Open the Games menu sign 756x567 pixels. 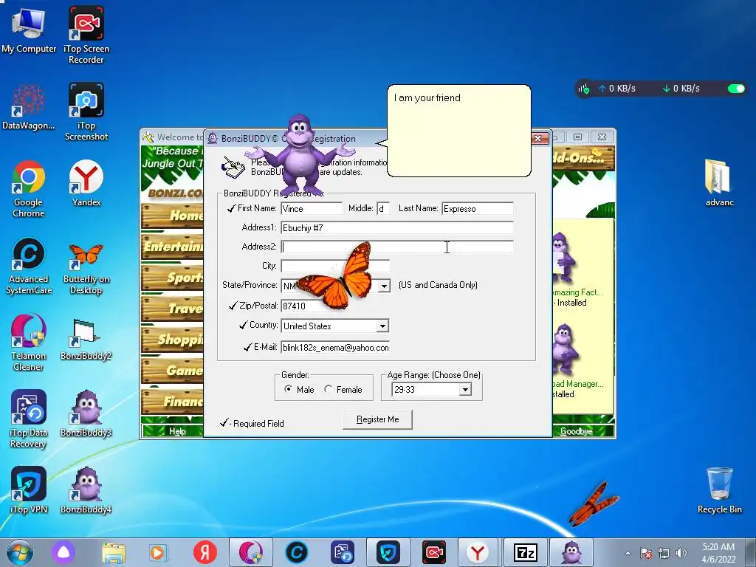(172, 370)
